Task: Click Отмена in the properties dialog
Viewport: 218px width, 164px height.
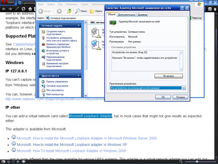Action: point(180,97)
